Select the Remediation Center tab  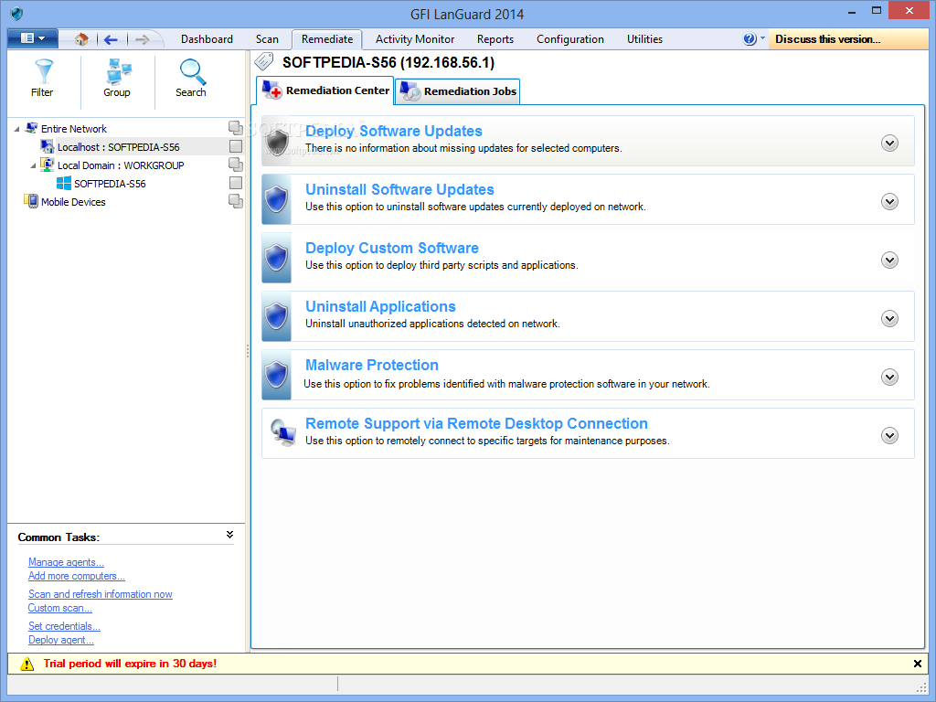(325, 90)
